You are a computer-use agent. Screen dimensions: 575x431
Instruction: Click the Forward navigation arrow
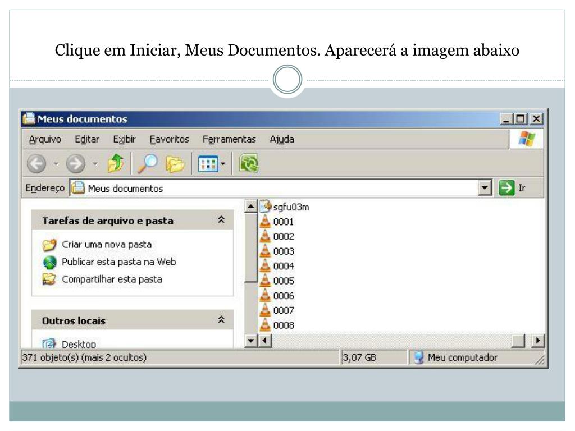[76, 163]
